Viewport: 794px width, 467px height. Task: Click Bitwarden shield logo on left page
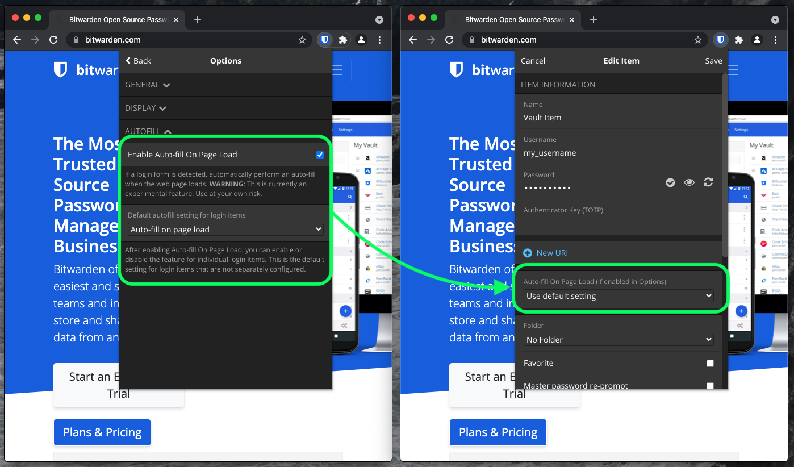pyautogui.click(x=60, y=69)
